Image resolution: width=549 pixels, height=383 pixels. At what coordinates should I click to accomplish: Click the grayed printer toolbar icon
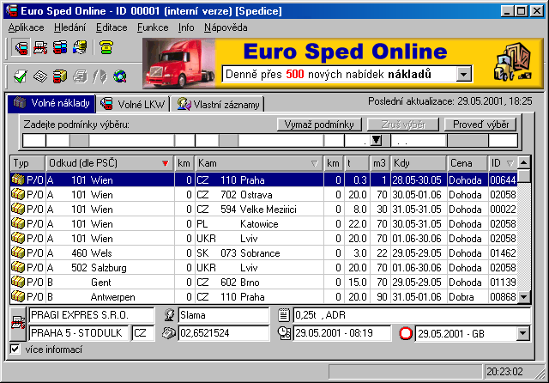(x=80, y=76)
